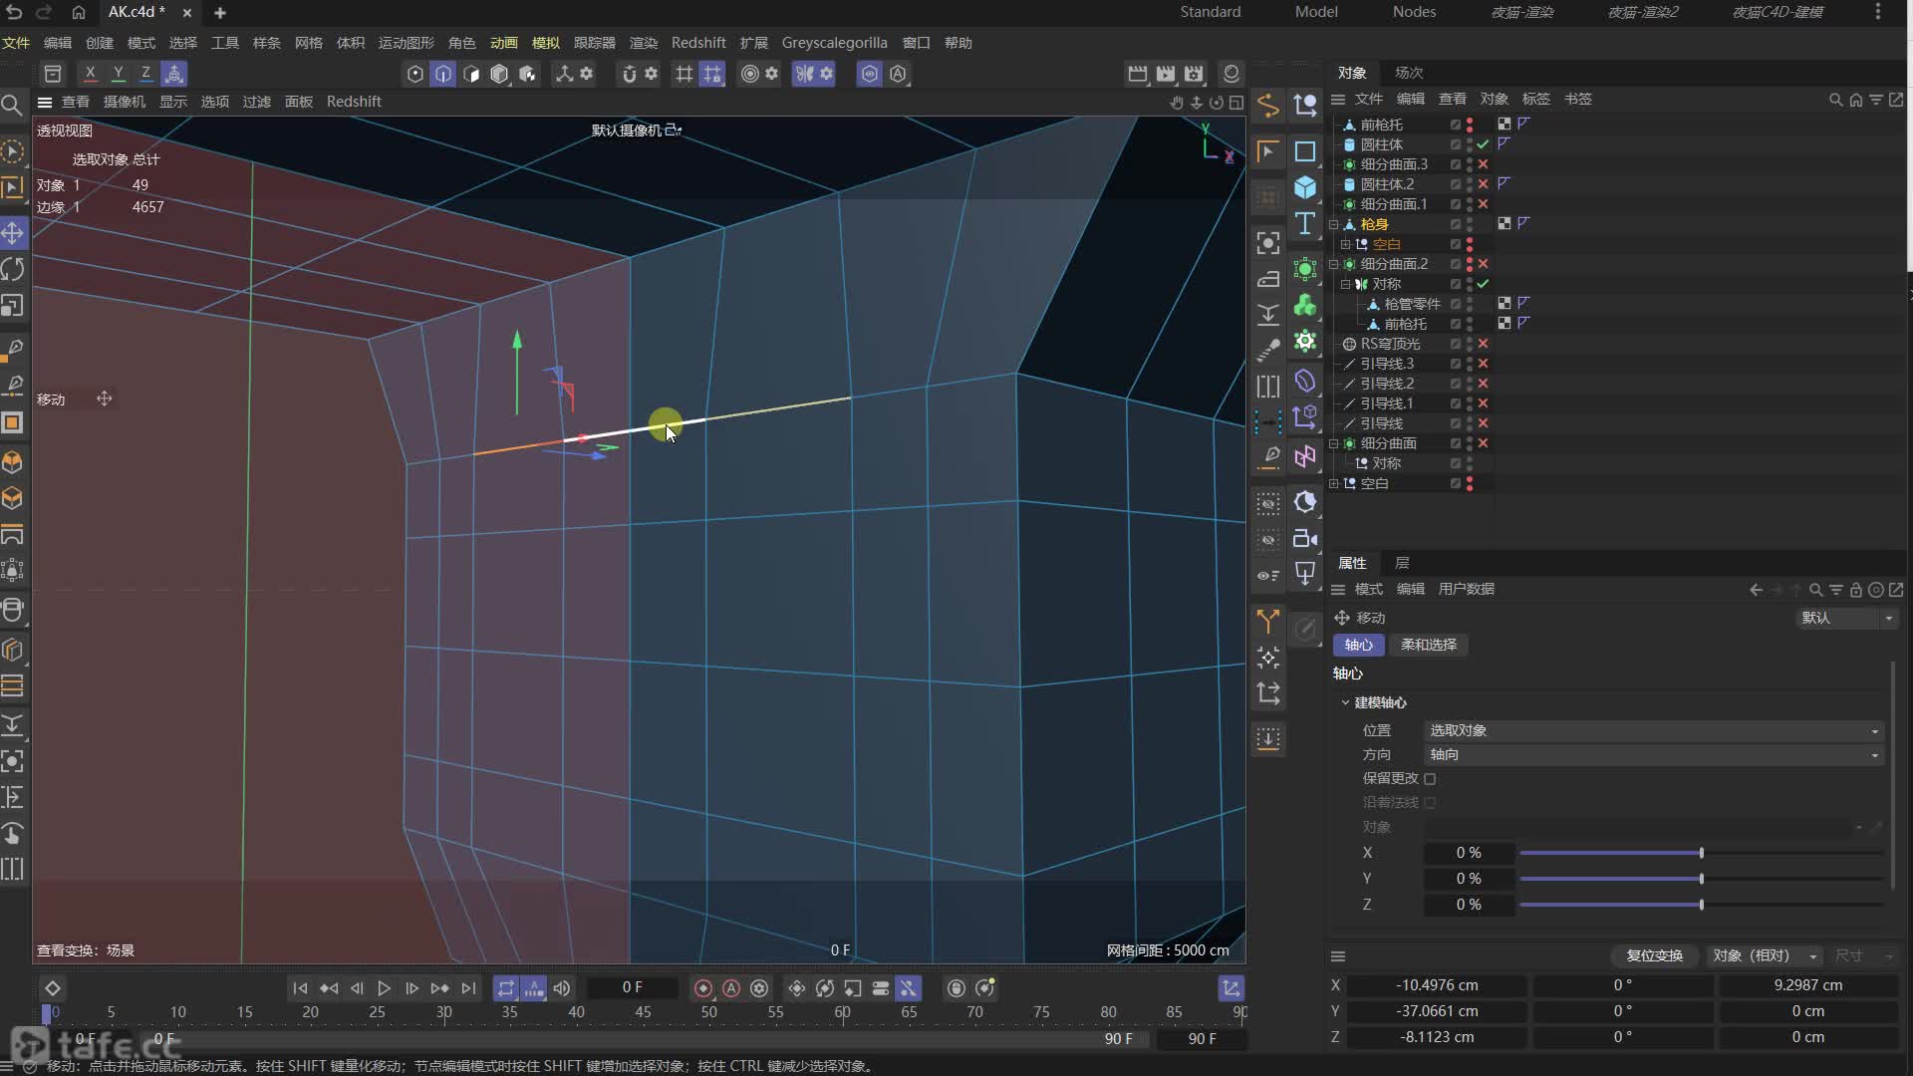Image resolution: width=1913 pixels, height=1076 pixels.
Task: Click the Cube primitive icon
Action: [1304, 187]
